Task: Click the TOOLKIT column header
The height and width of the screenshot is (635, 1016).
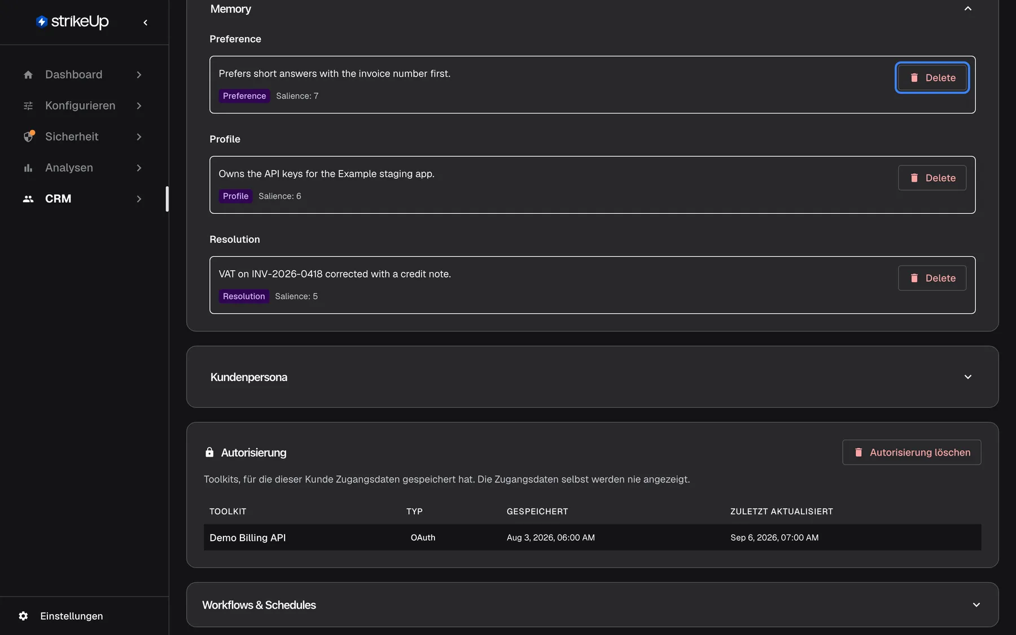Action: [x=228, y=511]
